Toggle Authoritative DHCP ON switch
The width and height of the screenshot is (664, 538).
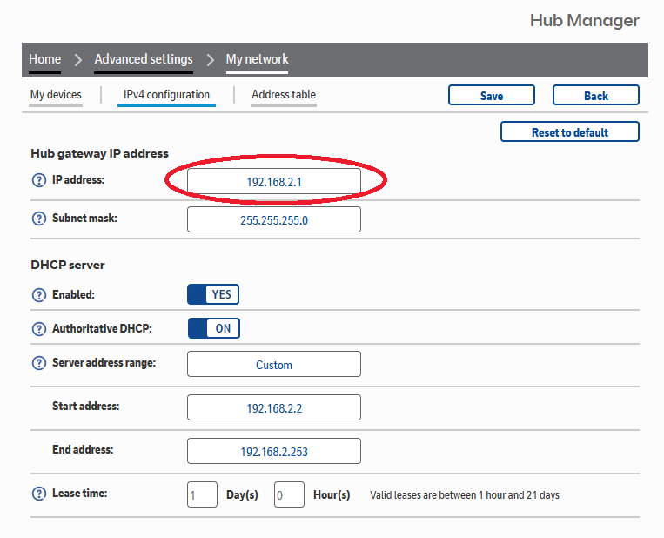(214, 328)
